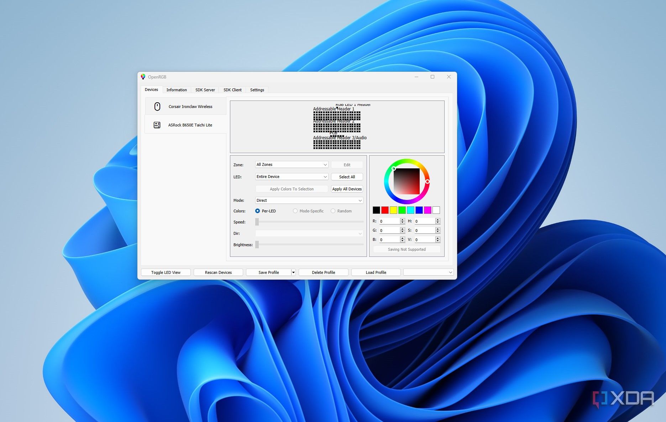The height and width of the screenshot is (422, 666).
Task: Open the LED dropdown showing Entire Device
Action: [x=292, y=177]
